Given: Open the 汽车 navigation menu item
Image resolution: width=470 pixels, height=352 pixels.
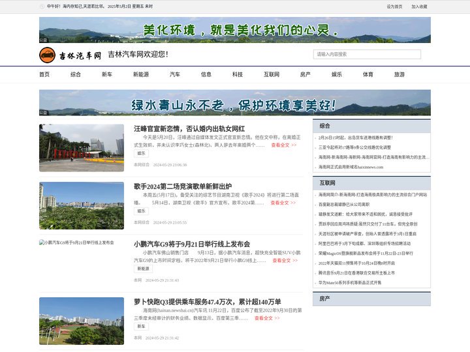Looking at the screenshot, I should tap(175, 74).
